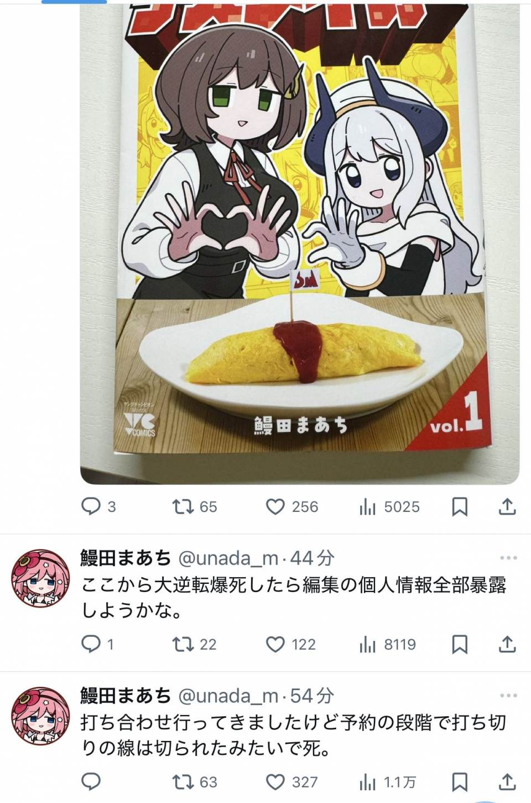Like the tweet showing 122 likes
The height and width of the screenshot is (803, 531).
tap(291, 644)
